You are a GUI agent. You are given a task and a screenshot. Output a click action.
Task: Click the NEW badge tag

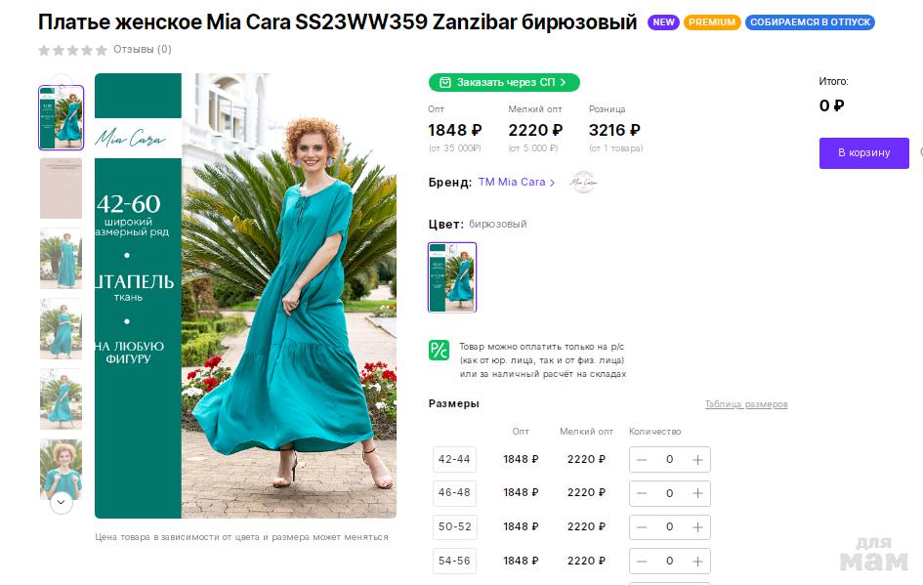pyautogui.click(x=663, y=22)
